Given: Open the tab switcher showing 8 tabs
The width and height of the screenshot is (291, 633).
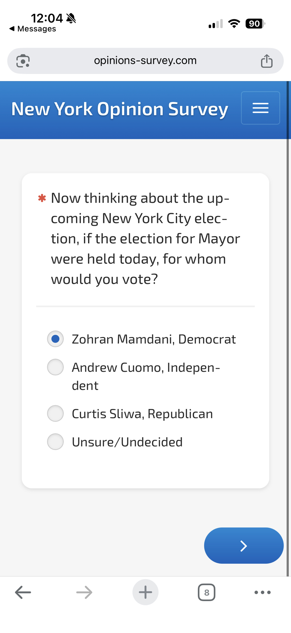Looking at the screenshot, I should pyautogui.click(x=206, y=592).
